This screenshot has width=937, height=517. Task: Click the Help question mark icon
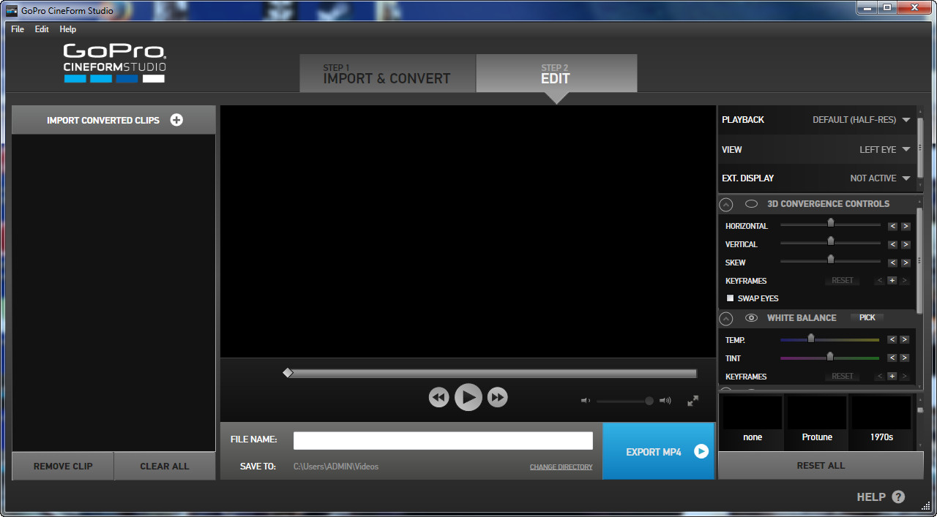coord(898,497)
